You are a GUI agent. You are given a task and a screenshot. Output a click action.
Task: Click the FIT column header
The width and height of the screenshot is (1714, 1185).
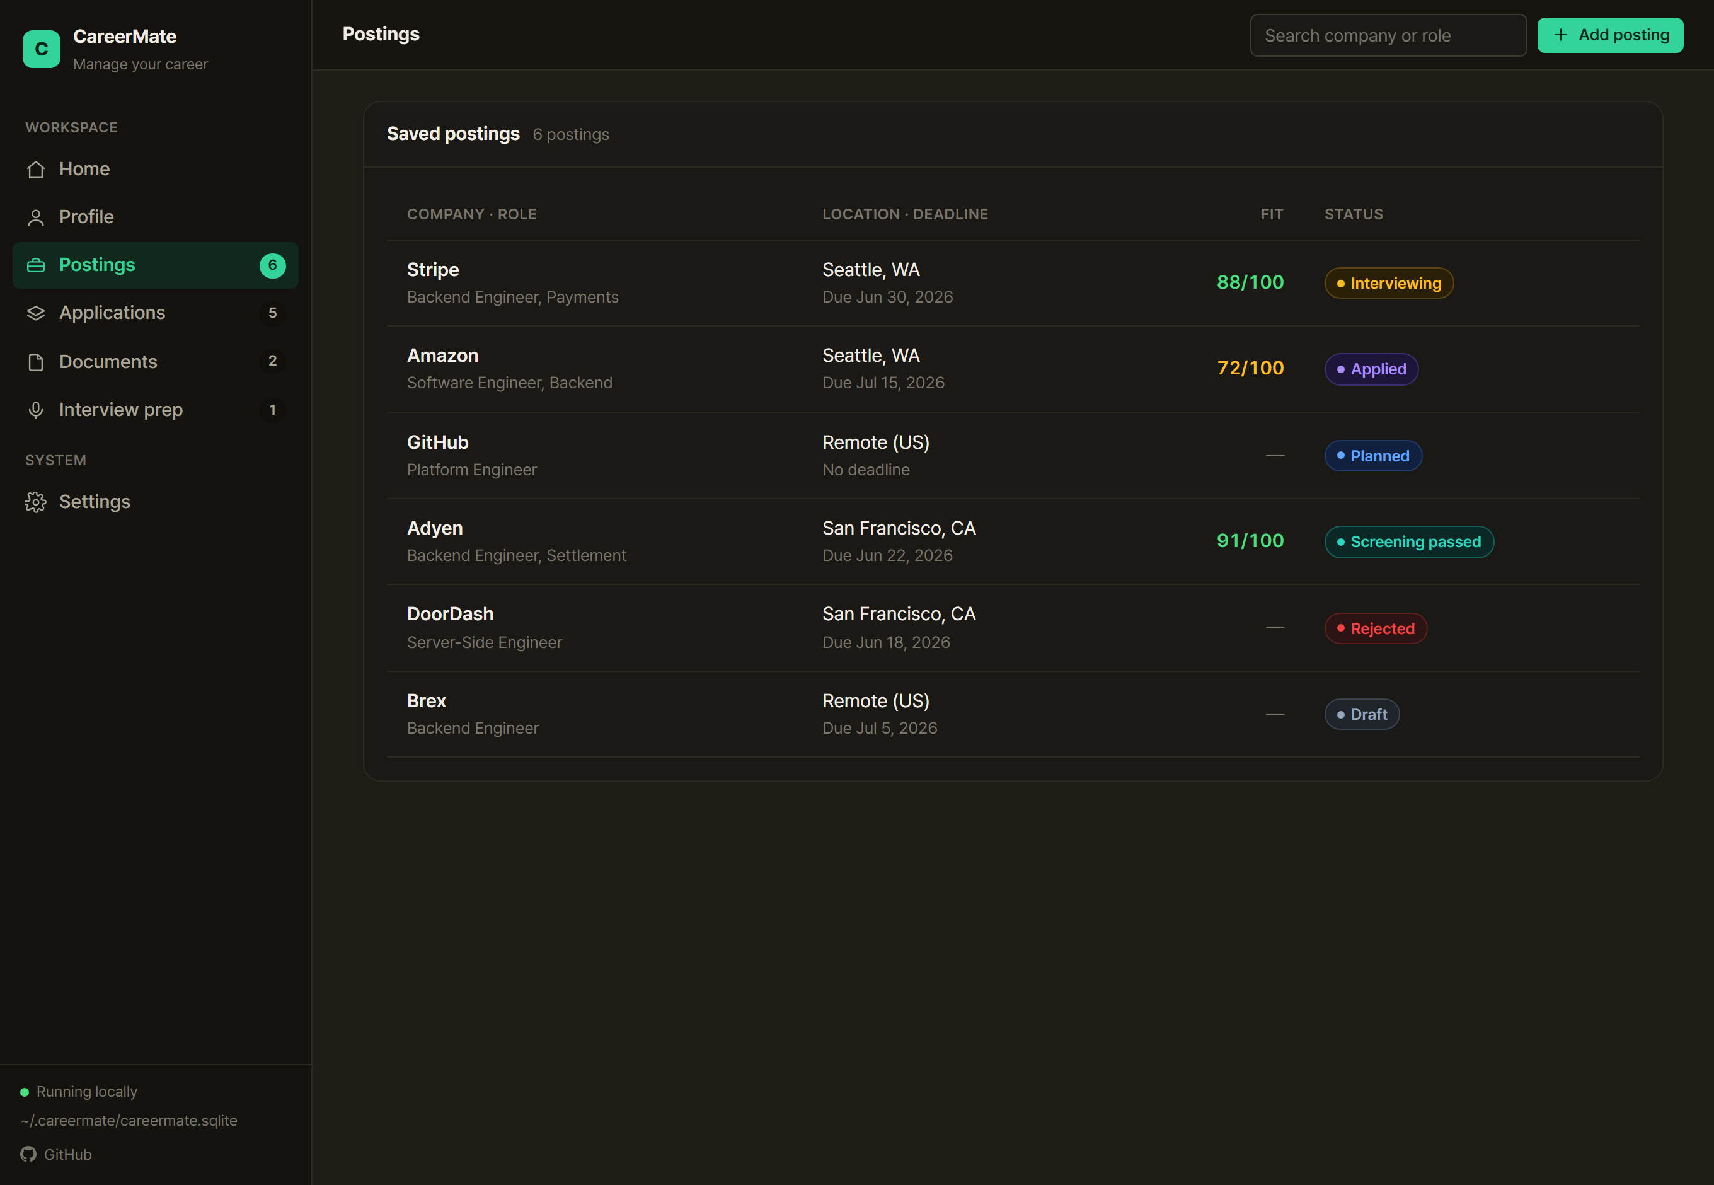1272,214
